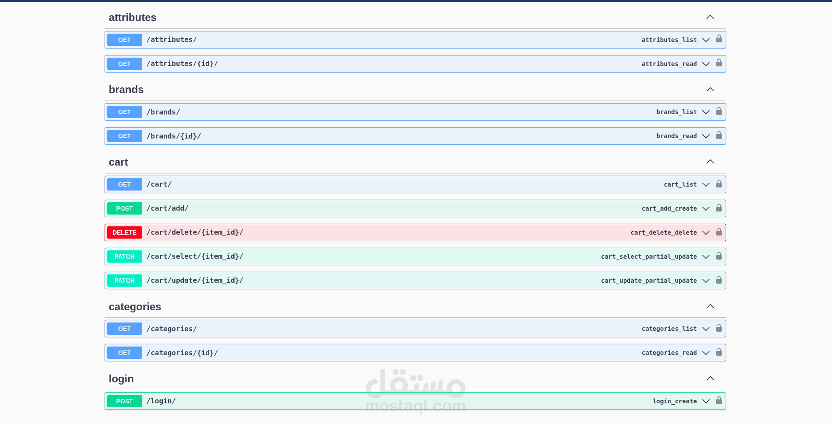Open the /cart/add/ path link

point(168,208)
